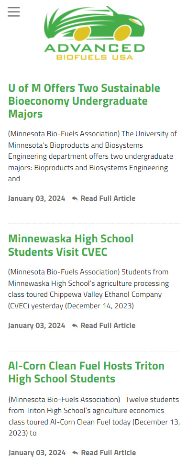Viewport: 187px width, 468px height.
Task: Click U of M article excerpt paragraph
Action: pyautogui.click(x=93, y=156)
